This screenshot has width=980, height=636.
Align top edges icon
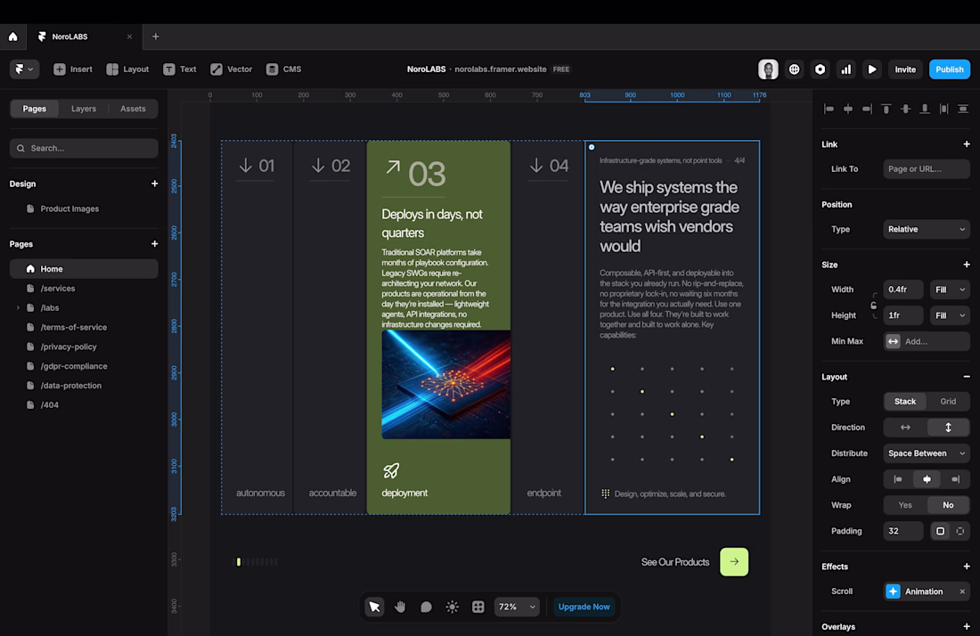tap(886, 109)
